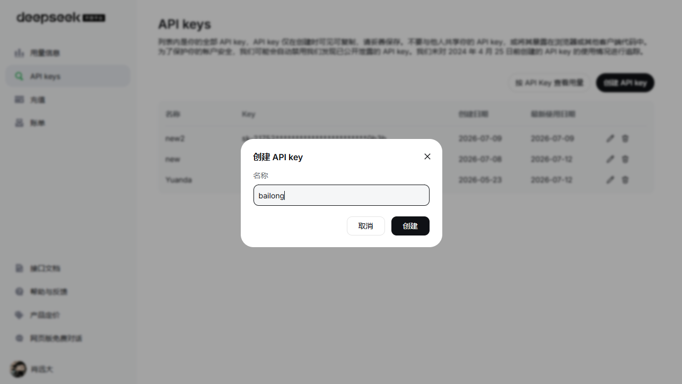Click 按 API Key 查看用量 button

point(549,83)
